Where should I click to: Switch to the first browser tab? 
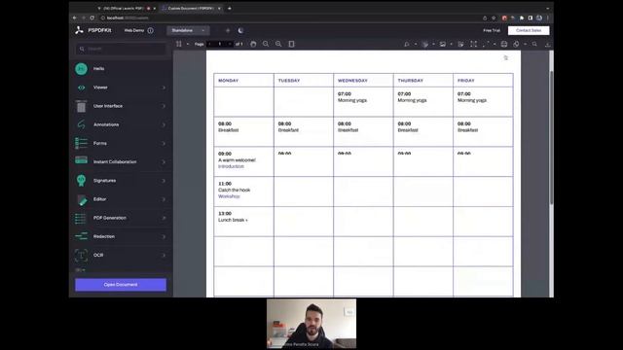point(126,9)
